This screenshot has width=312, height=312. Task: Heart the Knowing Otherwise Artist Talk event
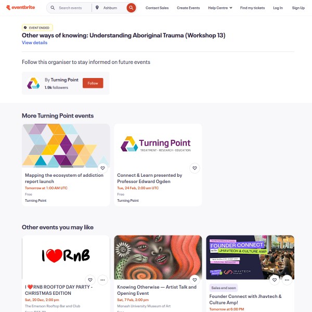click(194, 280)
